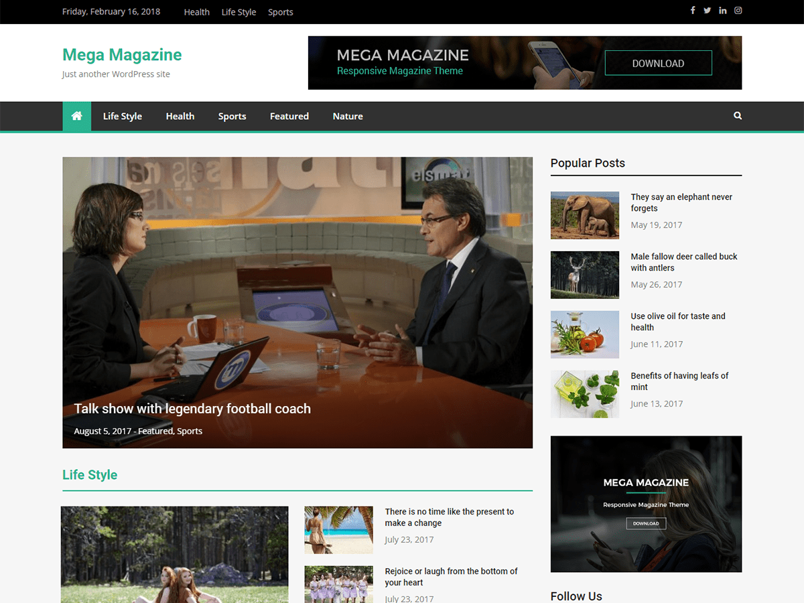Open 'Use olive oil for taste and health'
The image size is (804, 603).
[678, 322]
